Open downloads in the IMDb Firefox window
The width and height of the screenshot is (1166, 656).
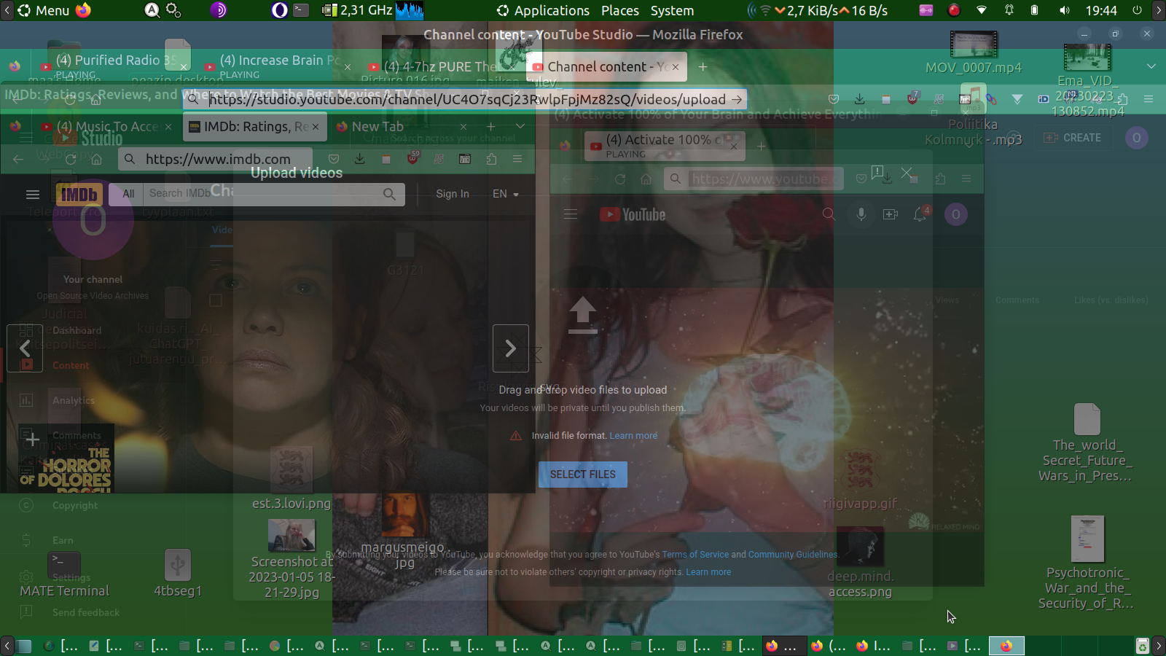(360, 159)
